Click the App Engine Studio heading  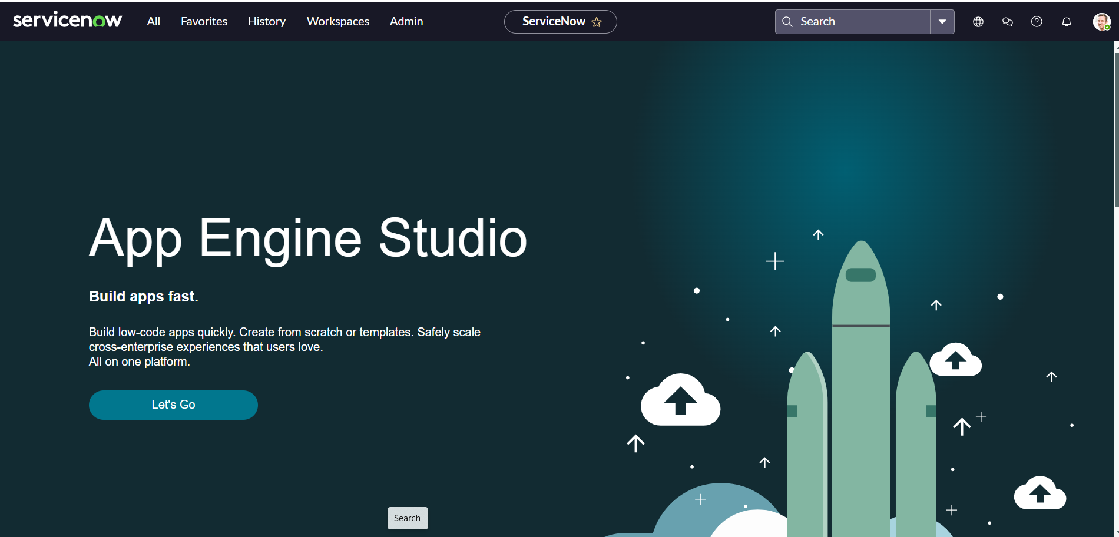307,238
